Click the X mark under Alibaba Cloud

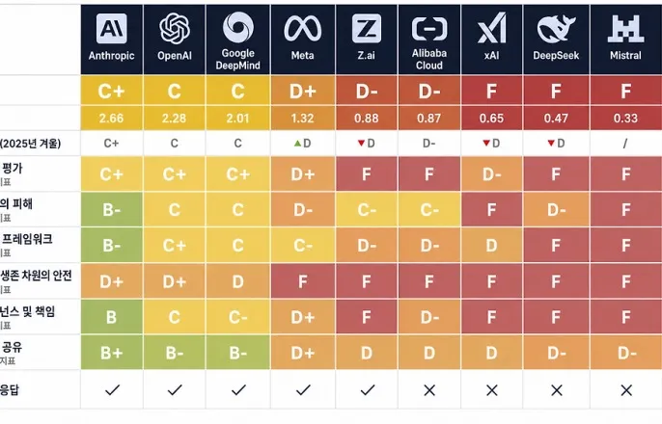[x=429, y=390]
